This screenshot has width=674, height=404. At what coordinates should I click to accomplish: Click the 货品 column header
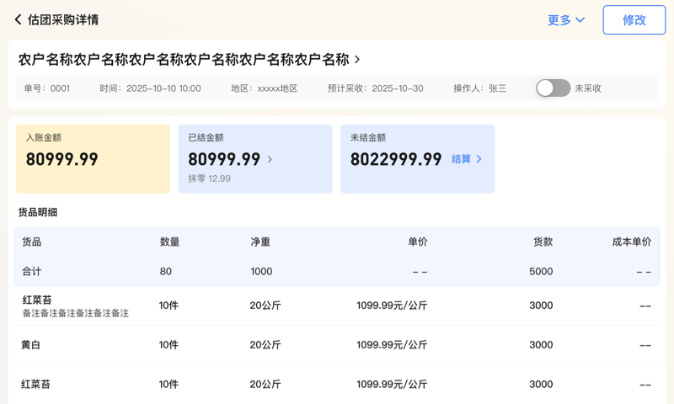pyautogui.click(x=31, y=242)
